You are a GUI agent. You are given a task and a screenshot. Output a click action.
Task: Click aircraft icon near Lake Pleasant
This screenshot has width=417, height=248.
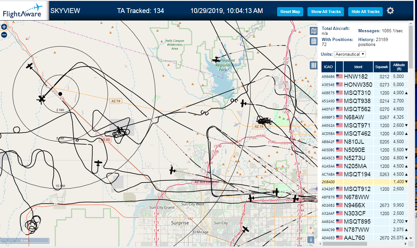coord(216,59)
